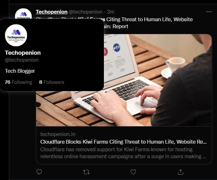Click the card description about Cloudflare removing support
Viewport: 217px width, 180px height.
click(123, 153)
